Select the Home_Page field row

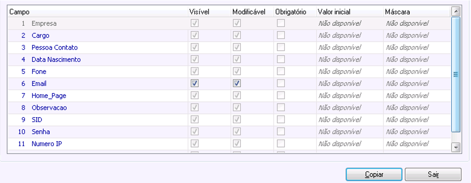click(x=49, y=96)
